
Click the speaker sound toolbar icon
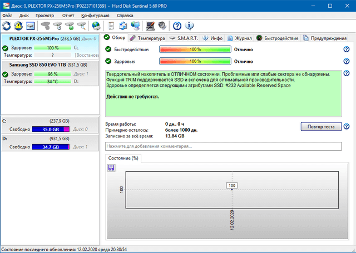point(161,26)
